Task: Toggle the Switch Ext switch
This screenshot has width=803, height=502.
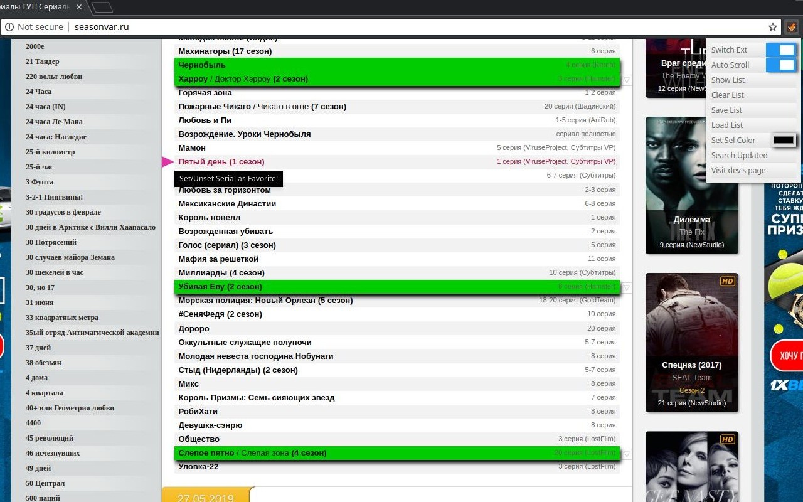Action: click(x=781, y=50)
